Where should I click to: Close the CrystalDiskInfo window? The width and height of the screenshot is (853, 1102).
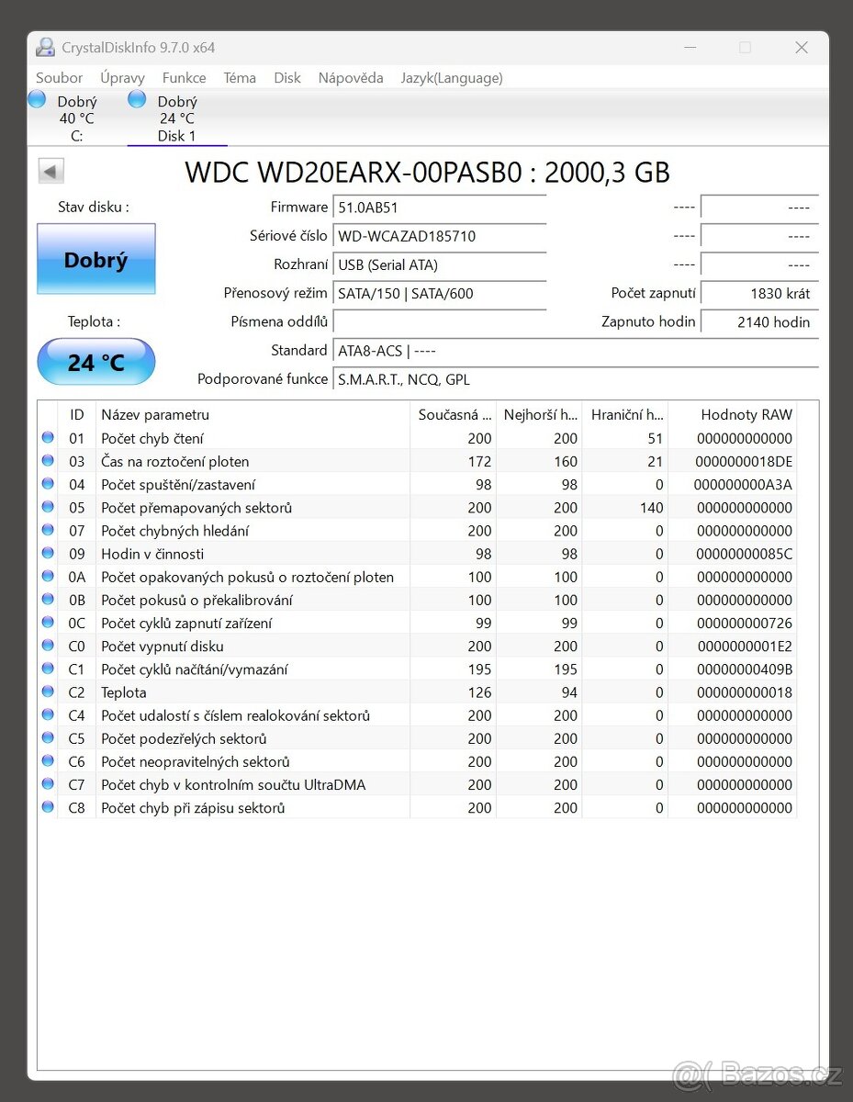802,48
